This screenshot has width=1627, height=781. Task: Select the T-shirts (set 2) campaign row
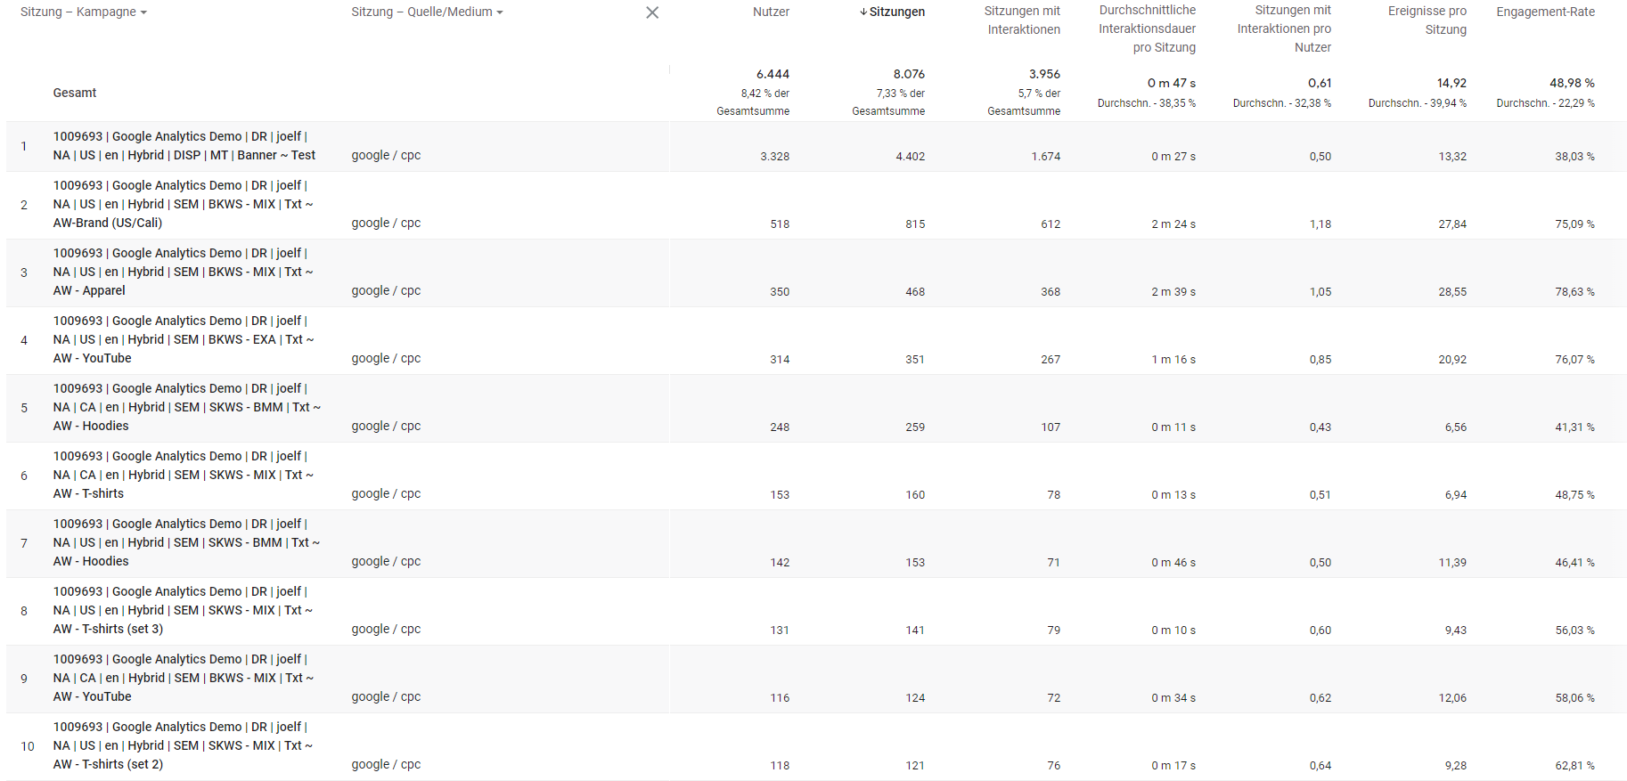[183, 746]
